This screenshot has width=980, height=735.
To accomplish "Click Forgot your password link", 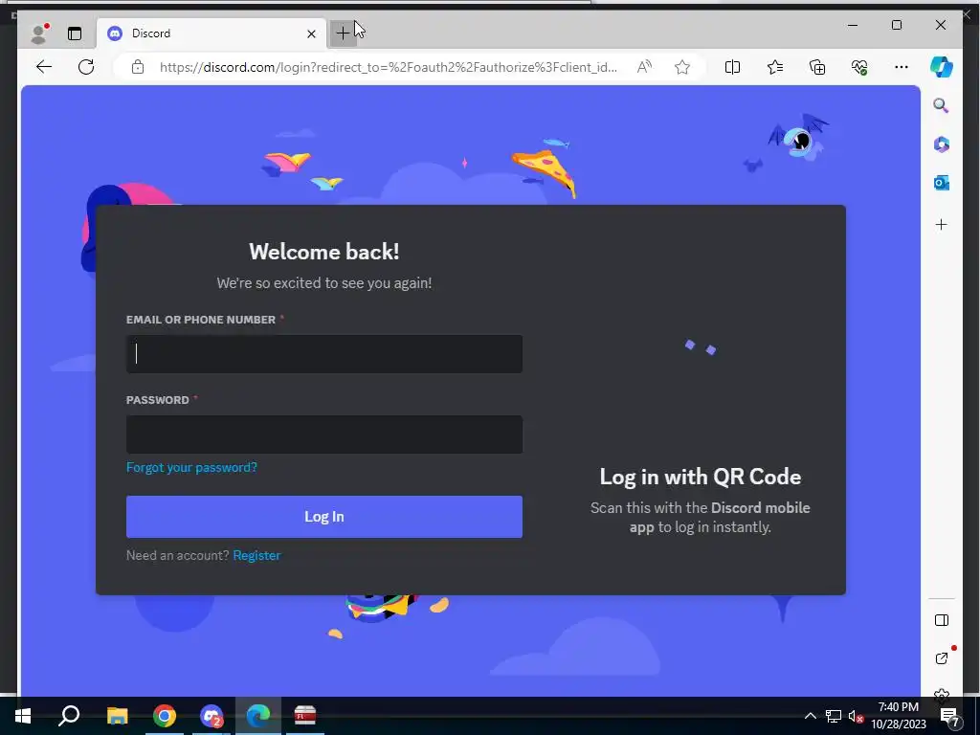I will [x=191, y=467].
